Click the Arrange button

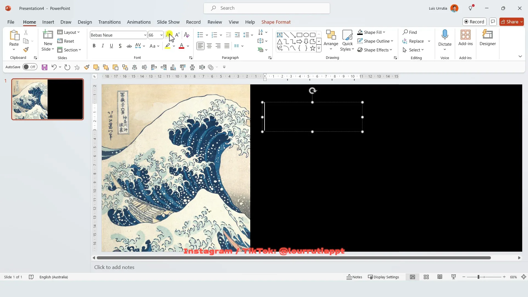tap(331, 40)
